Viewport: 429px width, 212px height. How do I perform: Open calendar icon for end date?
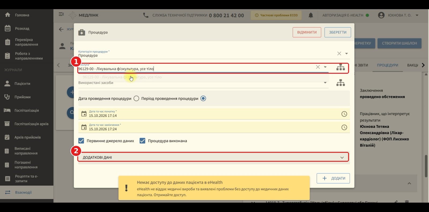coord(84,127)
